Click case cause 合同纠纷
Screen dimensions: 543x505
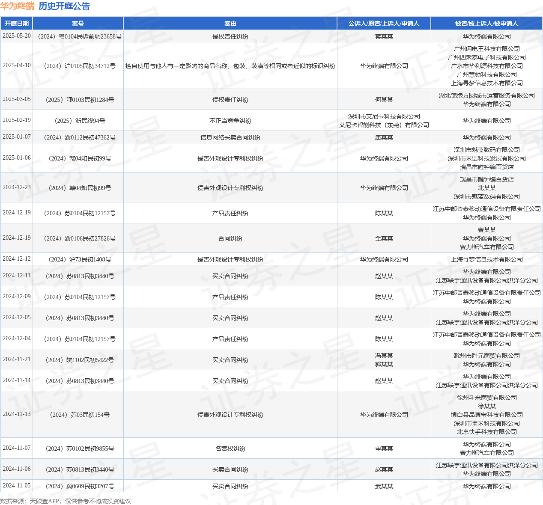[230, 238]
